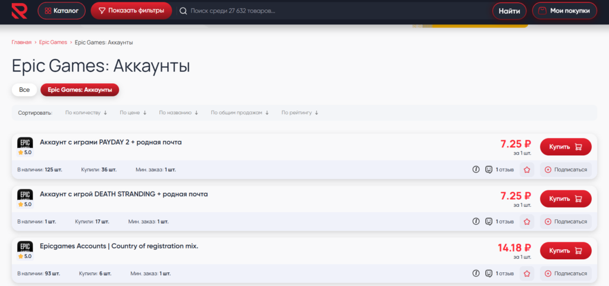
Task: Select the Все category pill
Action: [24, 90]
